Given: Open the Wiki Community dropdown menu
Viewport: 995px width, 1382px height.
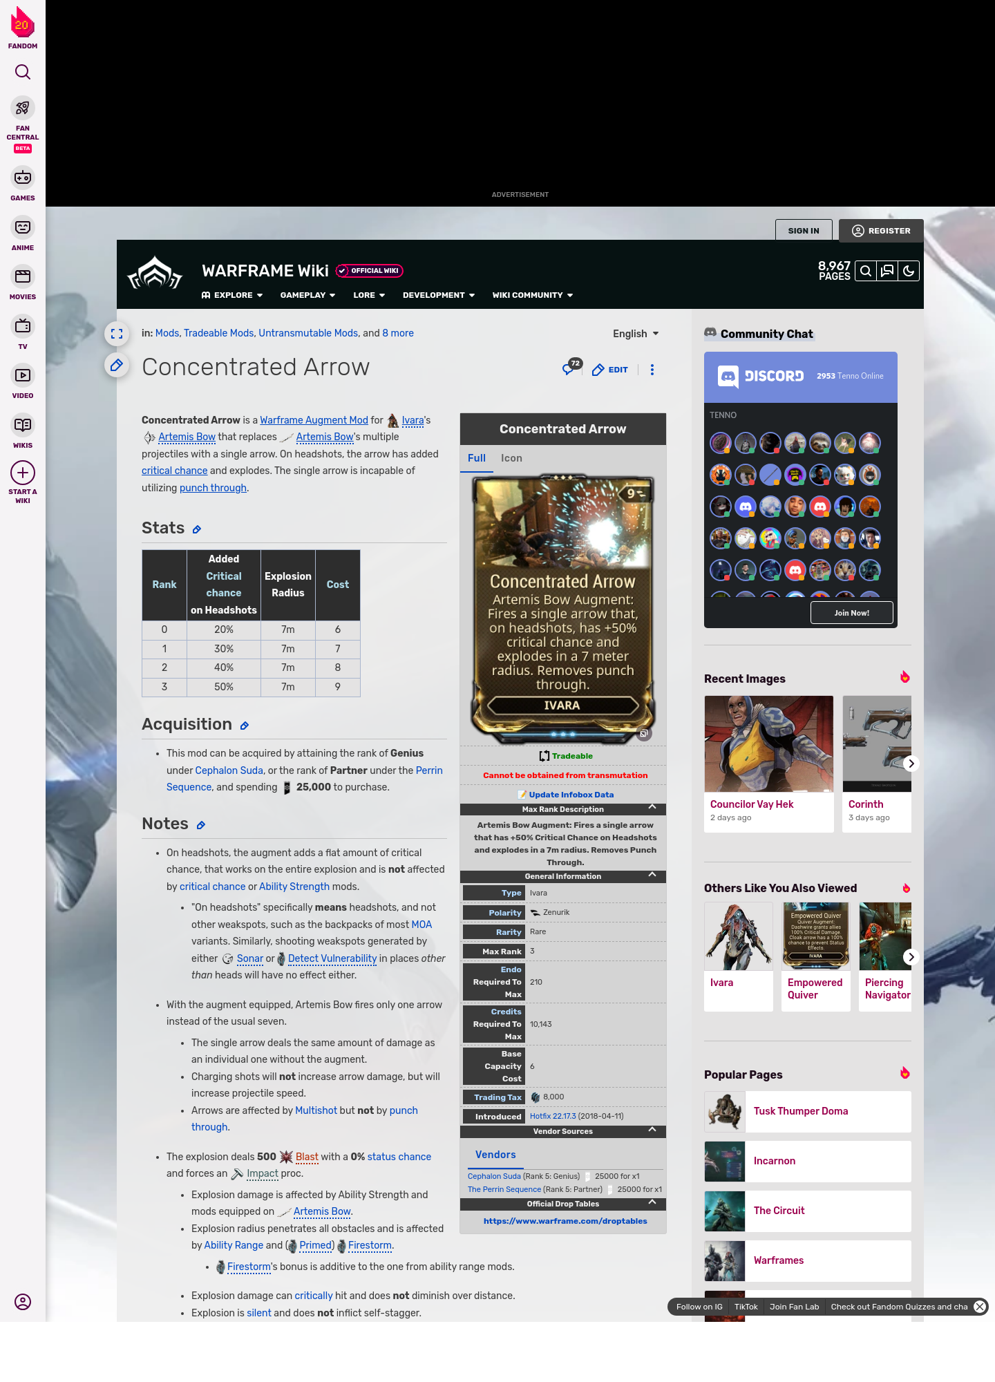Looking at the screenshot, I should 533,295.
